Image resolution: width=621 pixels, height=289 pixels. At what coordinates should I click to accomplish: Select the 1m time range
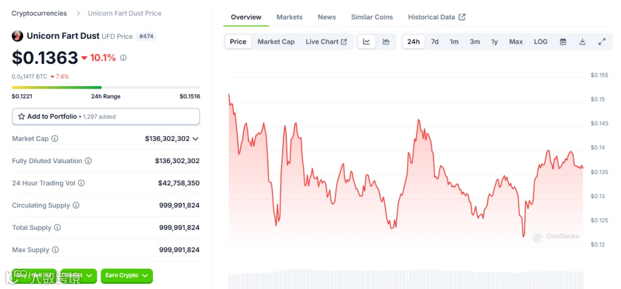tap(454, 41)
